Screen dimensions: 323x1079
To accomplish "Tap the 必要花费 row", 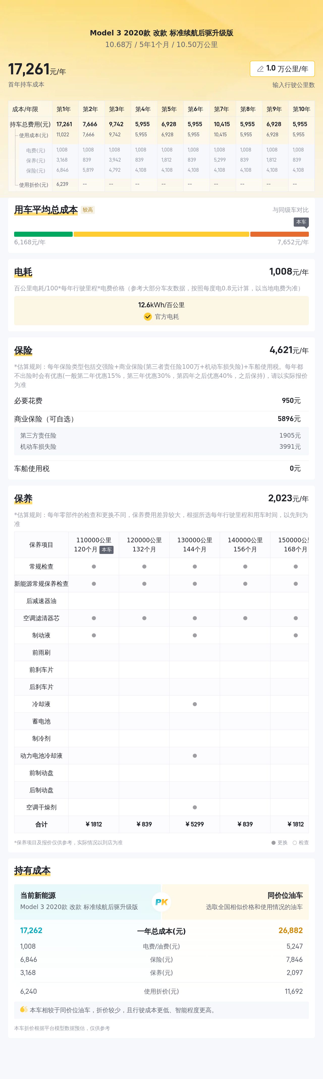I will coord(161,401).
